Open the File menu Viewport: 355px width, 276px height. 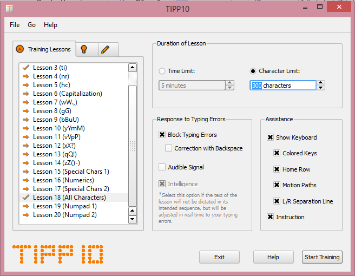pos(15,25)
